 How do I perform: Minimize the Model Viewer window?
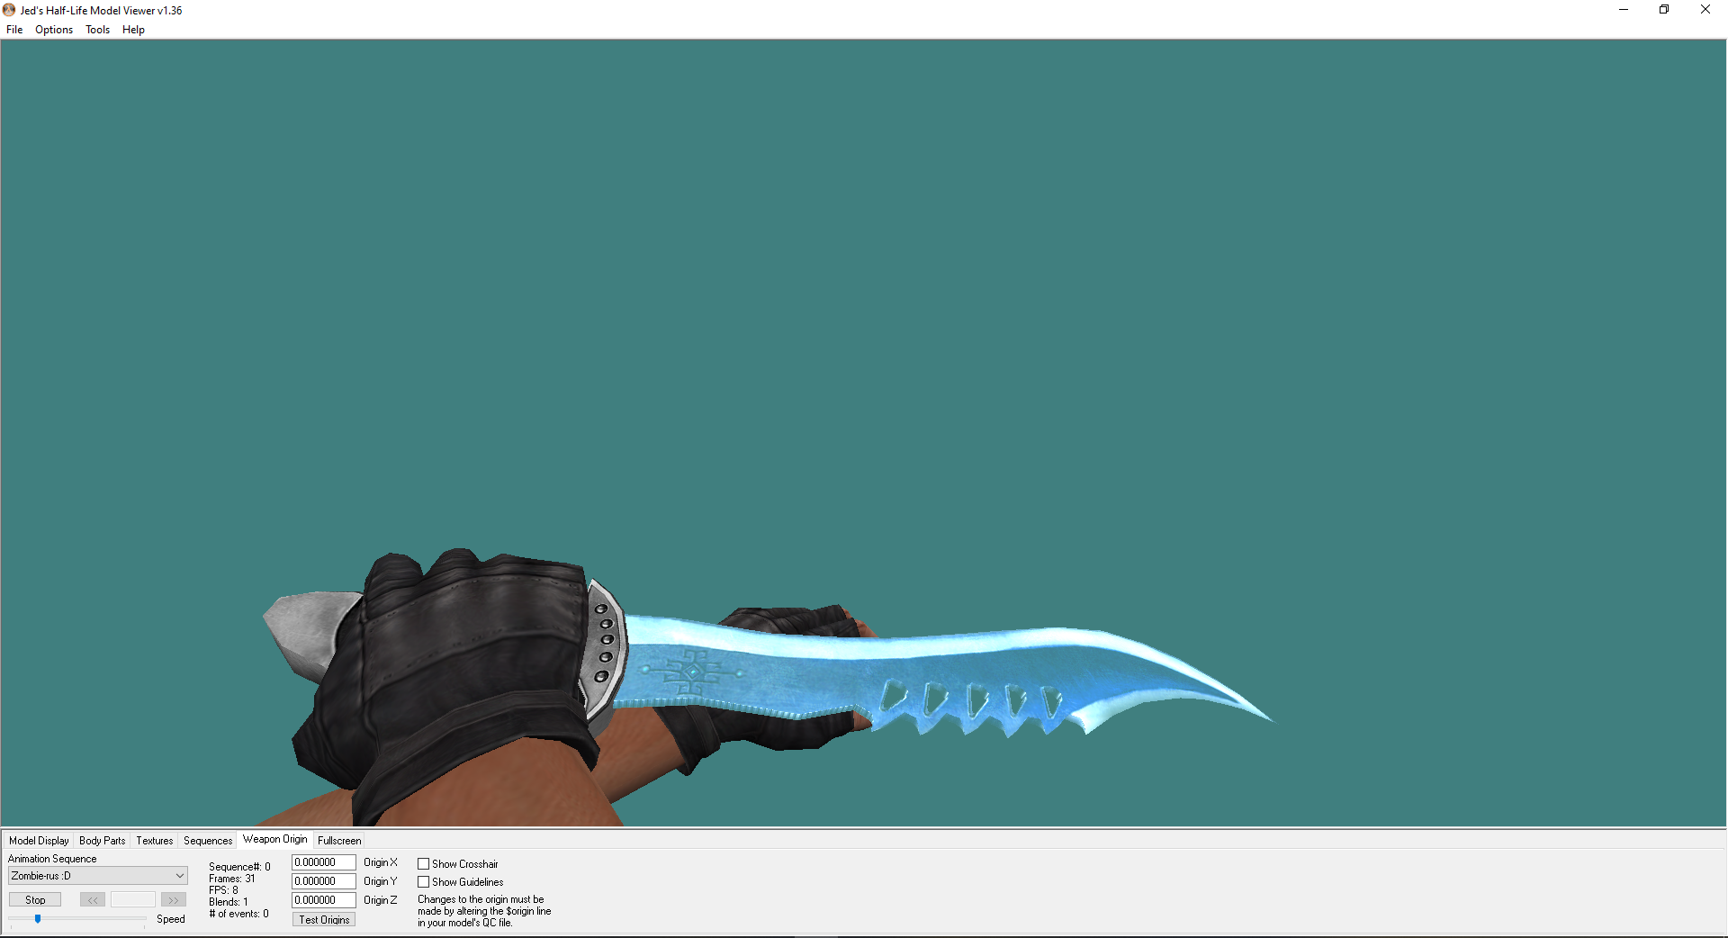point(1624,10)
